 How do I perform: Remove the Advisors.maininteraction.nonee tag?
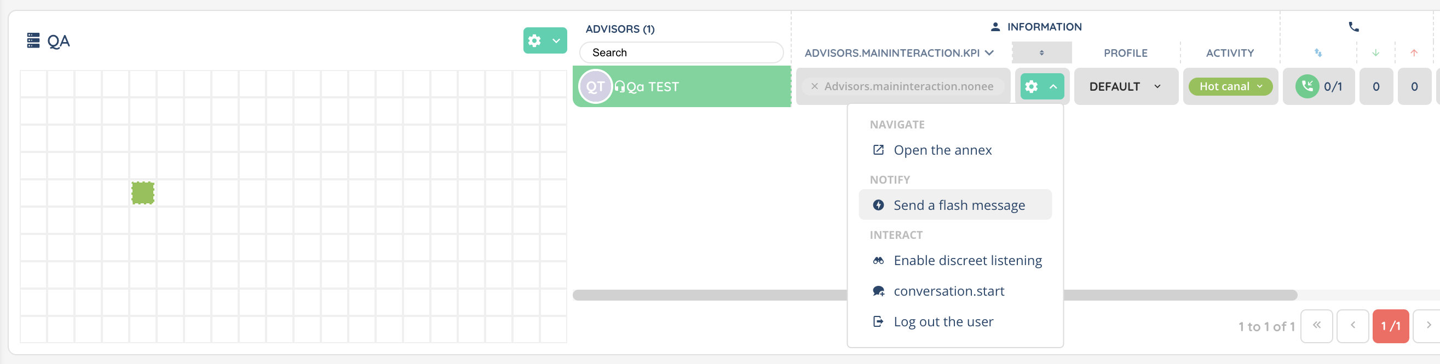815,86
